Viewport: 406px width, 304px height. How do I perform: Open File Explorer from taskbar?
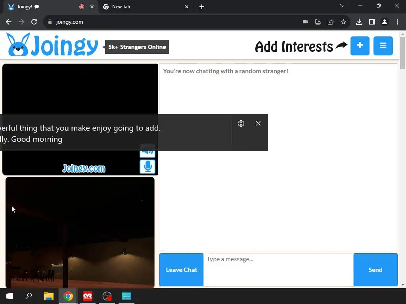tap(49, 296)
